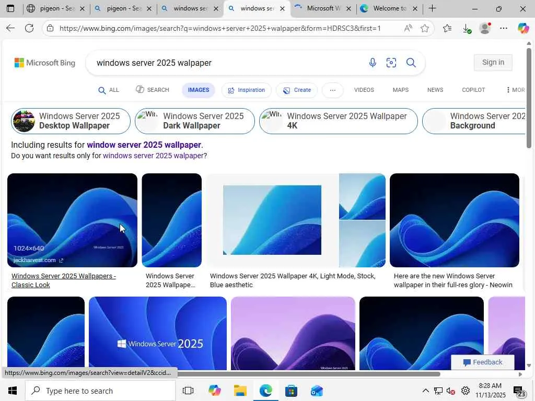
Task: Open a new browser tab
Action: (432, 8)
